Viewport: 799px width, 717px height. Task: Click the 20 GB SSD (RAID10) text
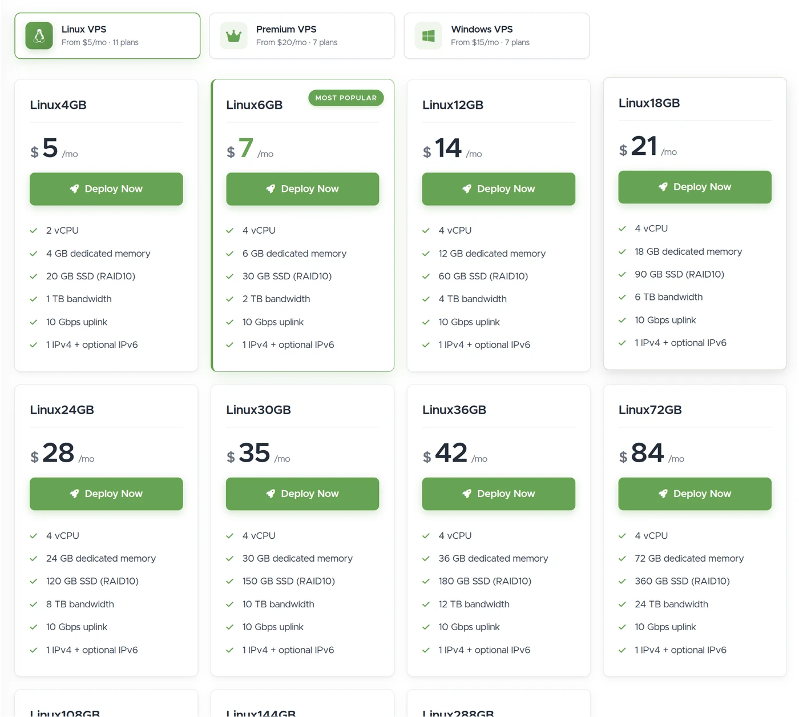(91, 277)
